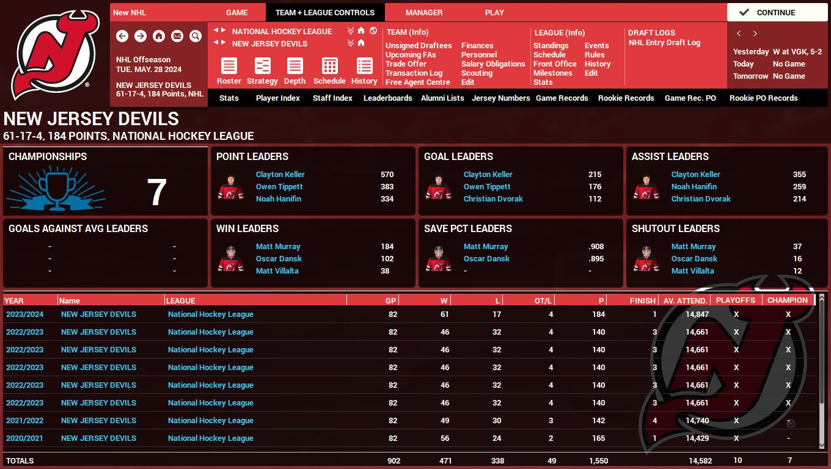Switch to next team after New Jersey Devils
831x469 pixels.
coord(223,43)
